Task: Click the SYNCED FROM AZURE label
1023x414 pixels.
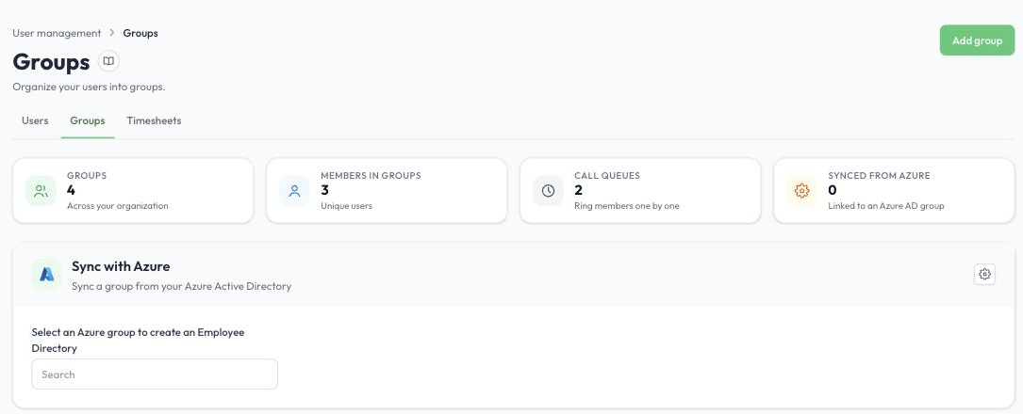Action: click(x=879, y=176)
